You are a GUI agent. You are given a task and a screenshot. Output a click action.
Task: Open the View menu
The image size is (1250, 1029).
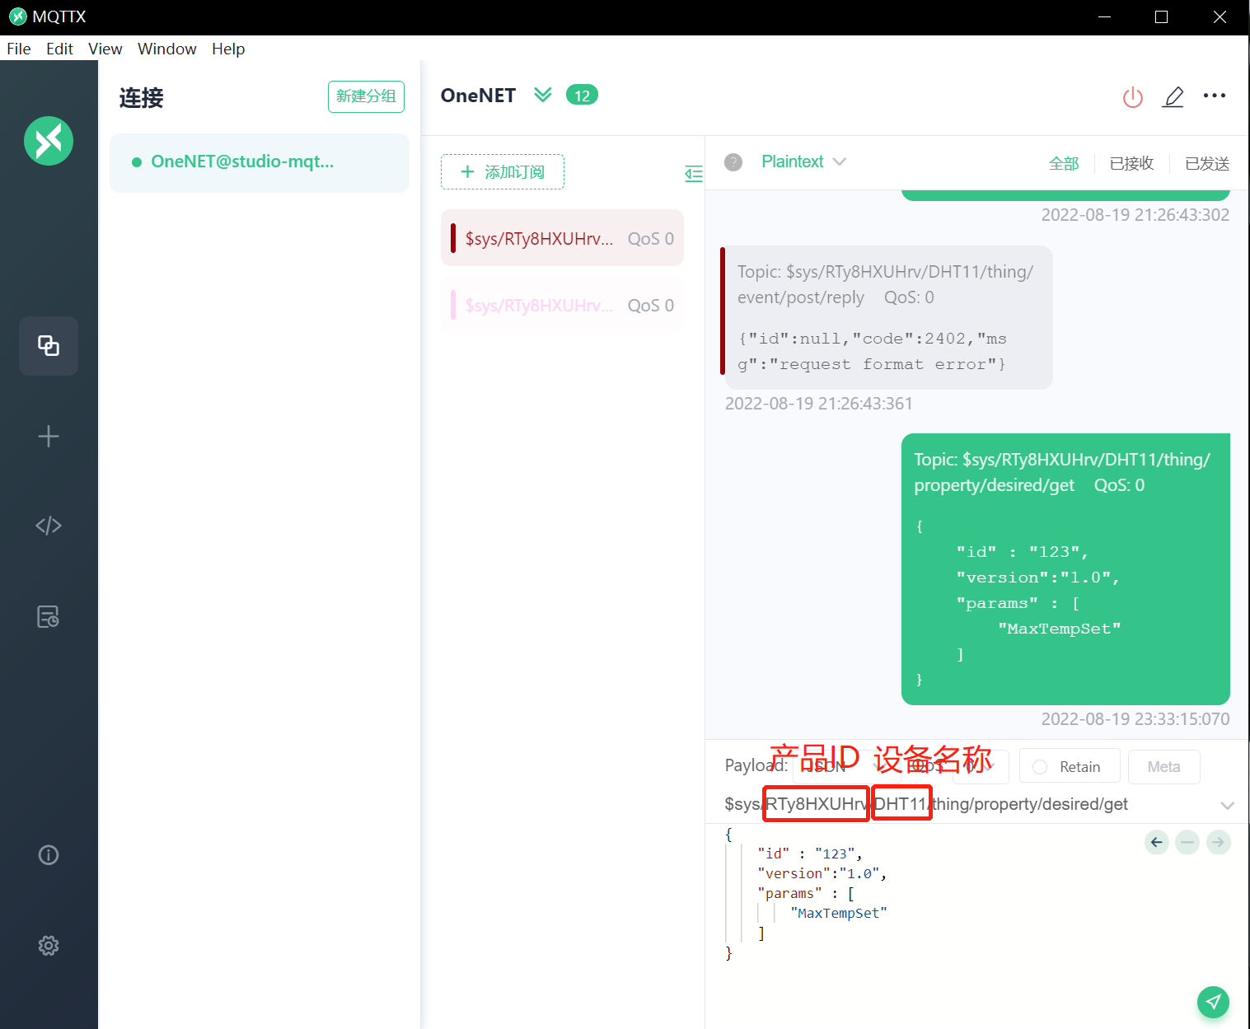pos(105,49)
